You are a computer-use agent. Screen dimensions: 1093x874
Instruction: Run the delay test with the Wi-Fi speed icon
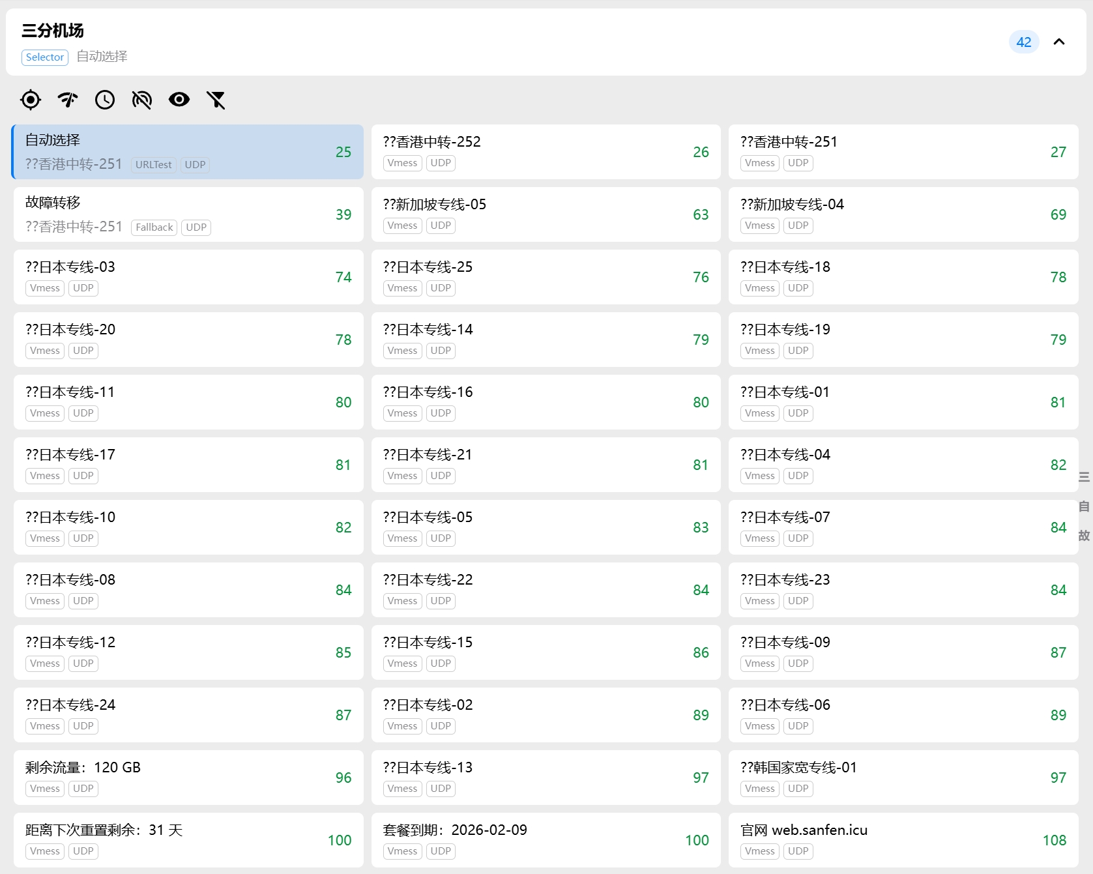coord(68,100)
